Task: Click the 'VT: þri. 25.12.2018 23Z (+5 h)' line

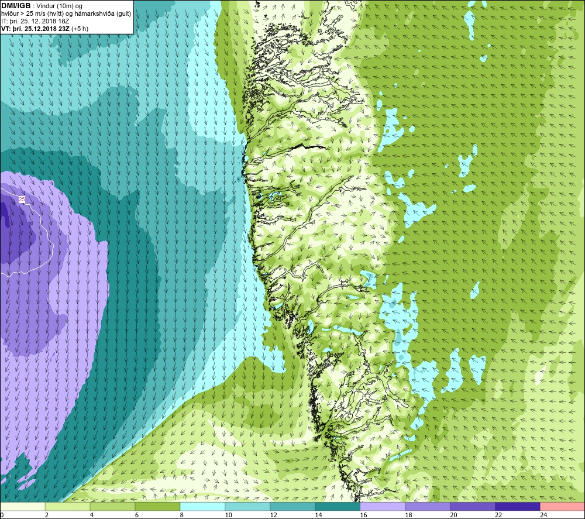Action: pyautogui.click(x=45, y=29)
